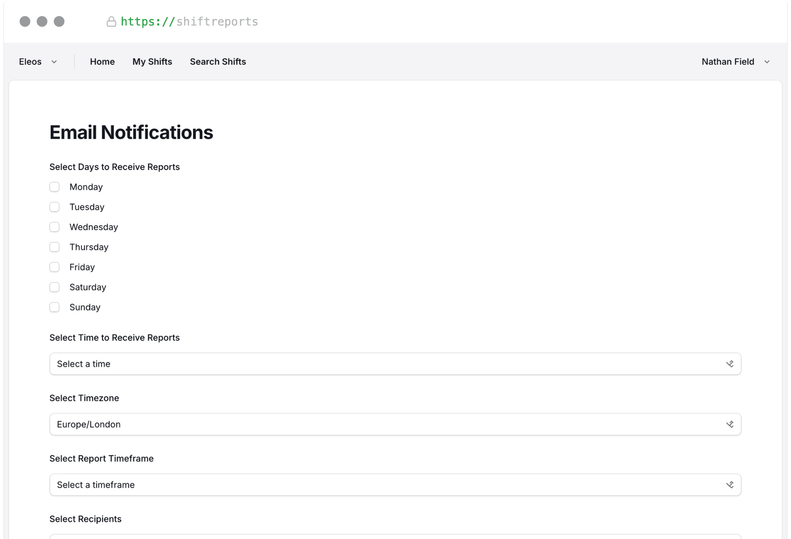Click the double-chevron icon on the timezone field
Screen dimensions: 791x539
[730, 424]
